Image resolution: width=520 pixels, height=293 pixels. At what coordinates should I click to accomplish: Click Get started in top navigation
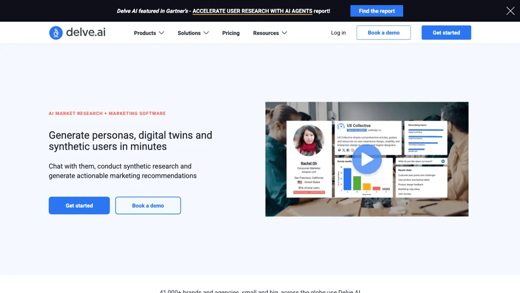(x=446, y=33)
